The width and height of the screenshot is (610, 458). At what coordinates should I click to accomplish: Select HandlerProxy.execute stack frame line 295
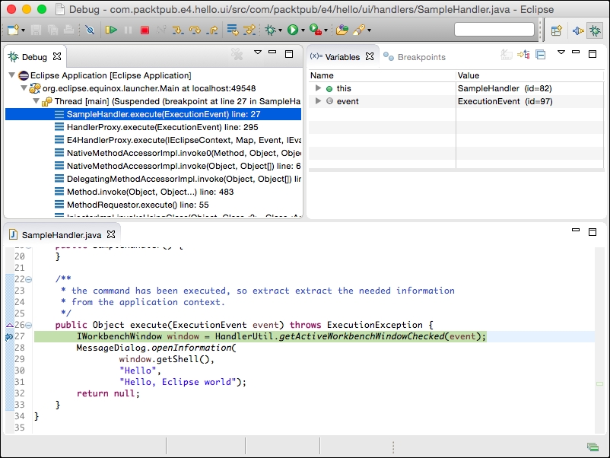pos(162,127)
